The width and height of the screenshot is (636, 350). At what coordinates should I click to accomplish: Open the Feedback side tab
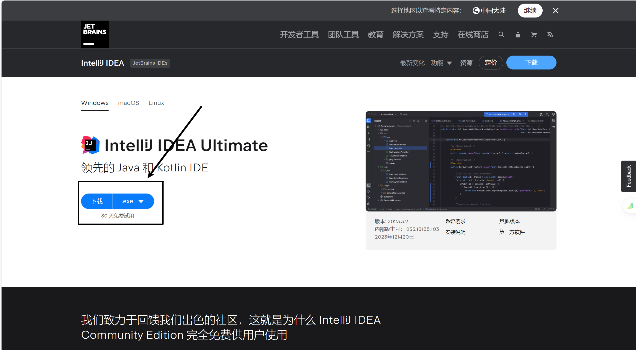(x=629, y=176)
